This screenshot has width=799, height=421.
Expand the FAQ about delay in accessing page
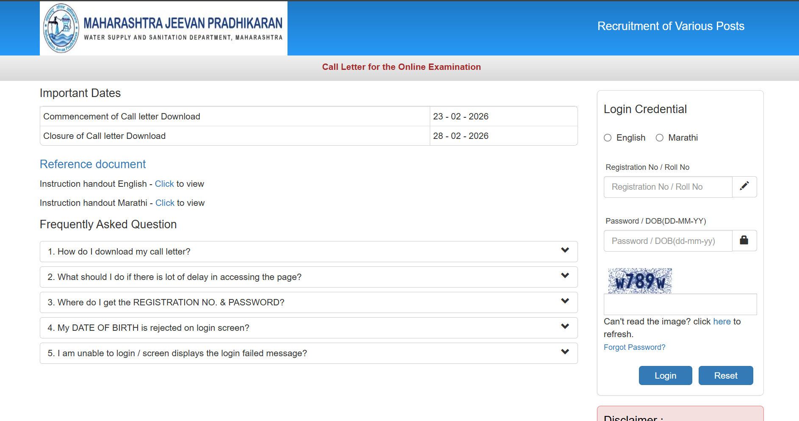pos(308,277)
